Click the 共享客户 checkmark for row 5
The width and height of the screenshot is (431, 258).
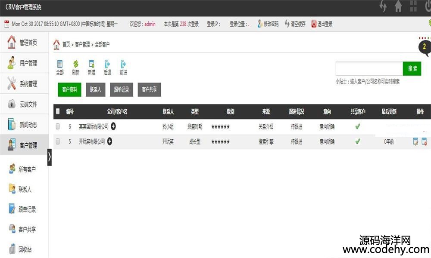[358, 141]
